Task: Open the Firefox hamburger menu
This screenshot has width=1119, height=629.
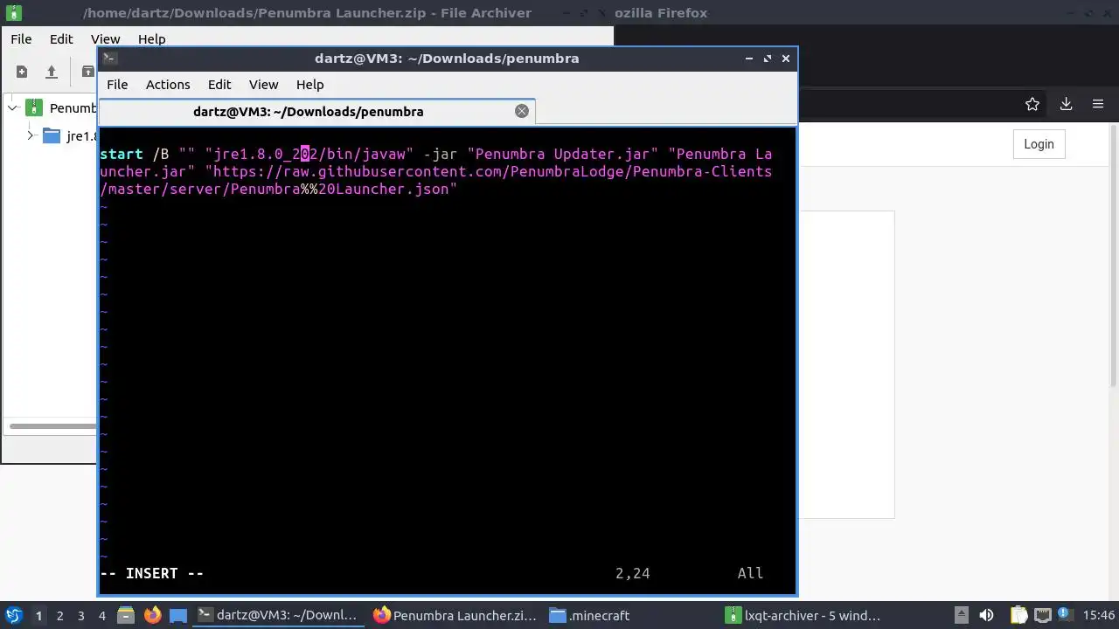Action: point(1098,104)
